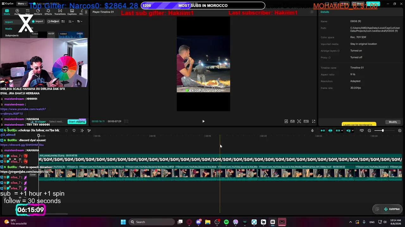Show hidden system tray icons
This screenshot has width=405, height=227.
[350, 222]
